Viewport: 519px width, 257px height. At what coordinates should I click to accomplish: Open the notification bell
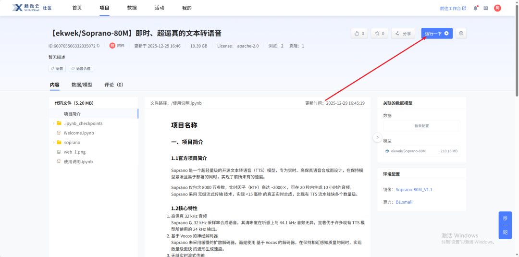tap(475, 8)
